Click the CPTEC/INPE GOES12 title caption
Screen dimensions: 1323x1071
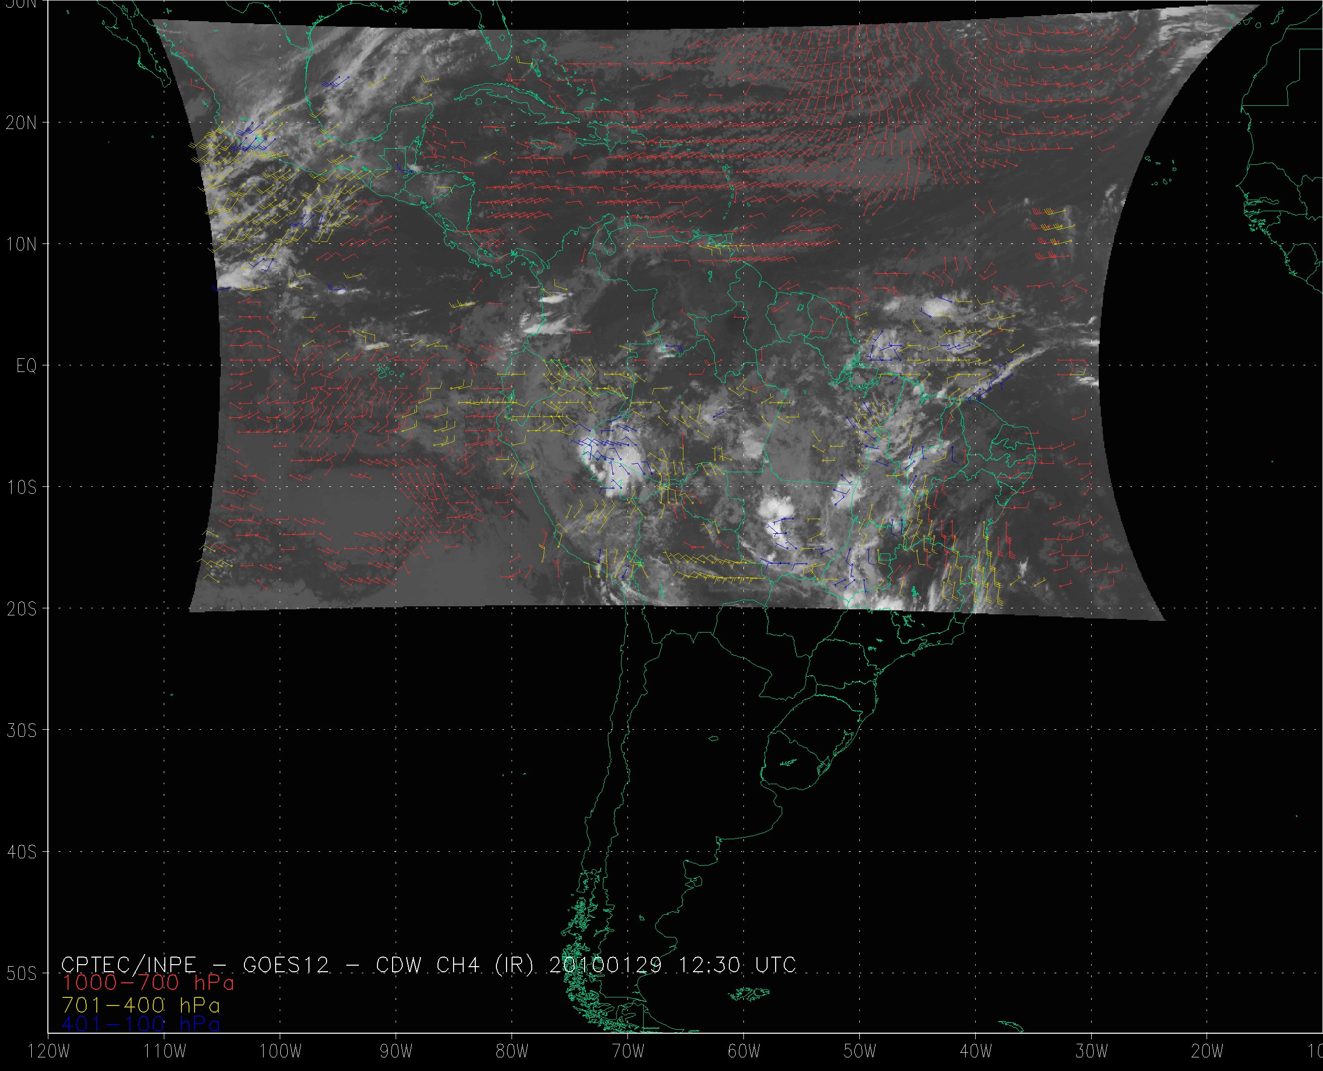point(428,965)
